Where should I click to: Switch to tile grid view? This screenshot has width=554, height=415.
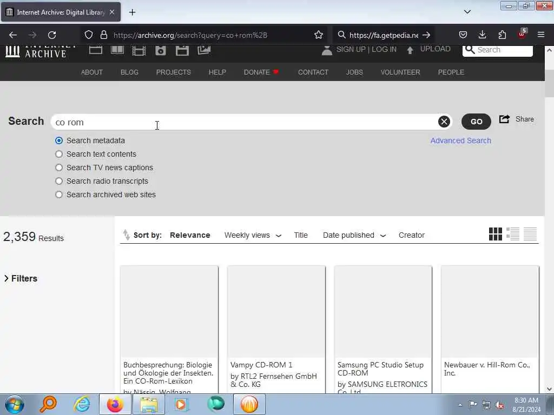496,233
